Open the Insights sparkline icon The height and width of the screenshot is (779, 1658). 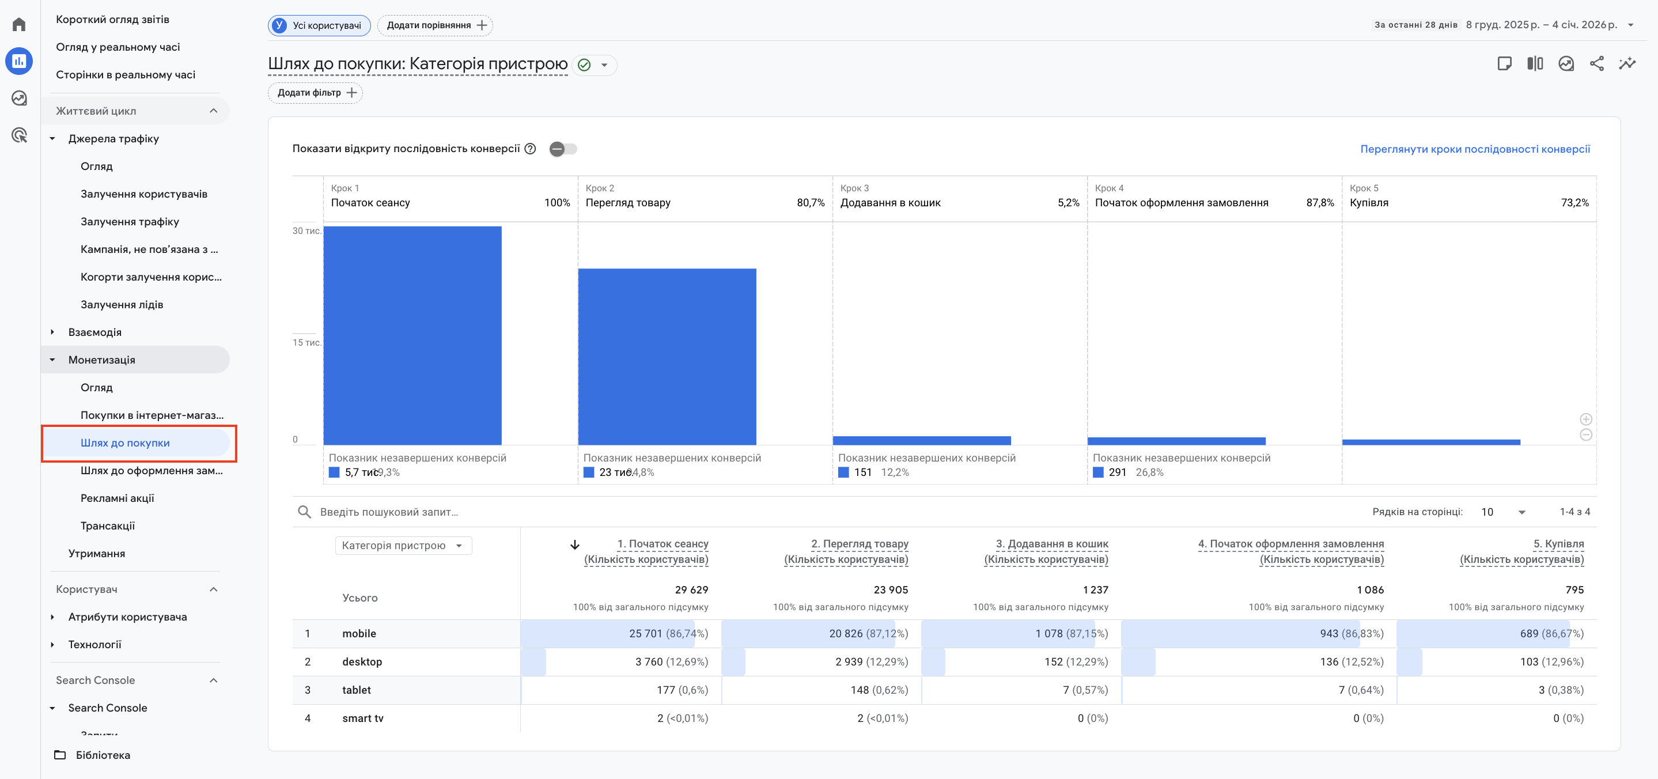[x=1627, y=63]
